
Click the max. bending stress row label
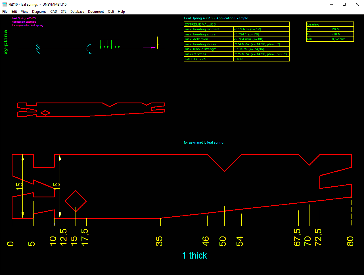pyautogui.click(x=200, y=44)
